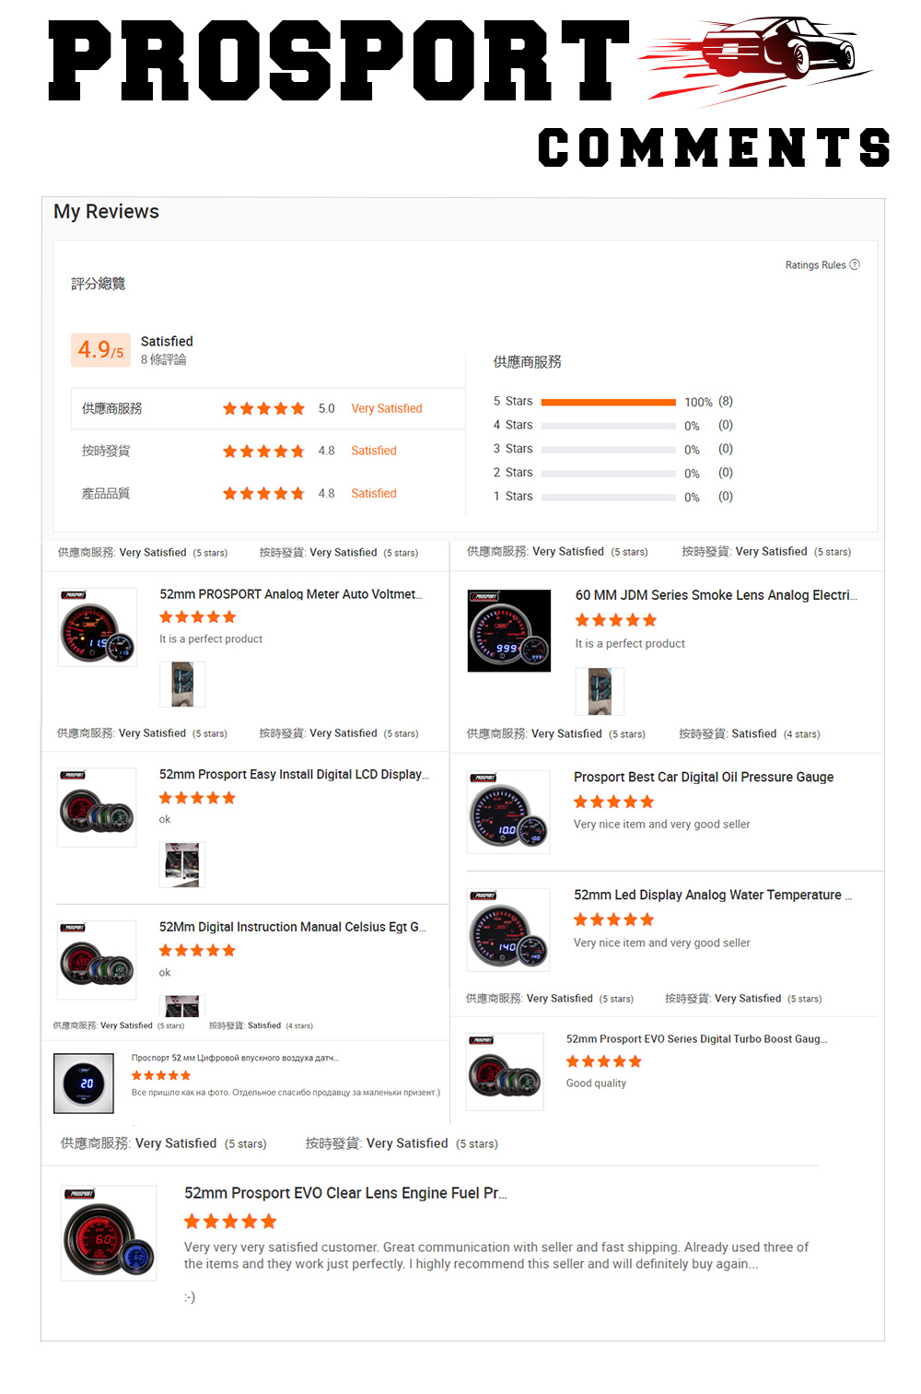The height and width of the screenshot is (1394, 921).
Task: Click the 60 MM JDM Smoke Lens gauge image
Action: pyautogui.click(x=509, y=630)
